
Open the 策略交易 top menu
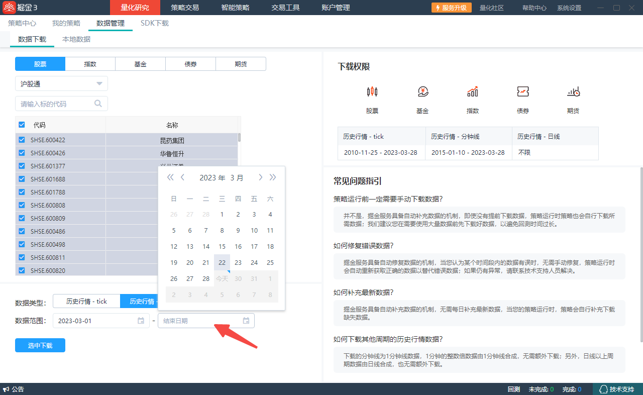click(x=185, y=8)
